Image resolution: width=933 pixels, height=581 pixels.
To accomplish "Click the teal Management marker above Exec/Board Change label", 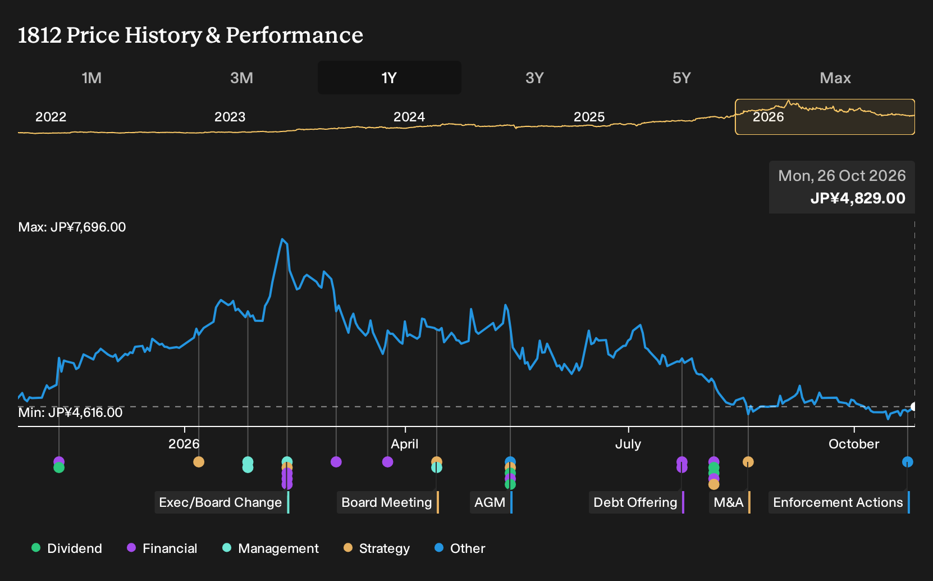I will (x=287, y=461).
